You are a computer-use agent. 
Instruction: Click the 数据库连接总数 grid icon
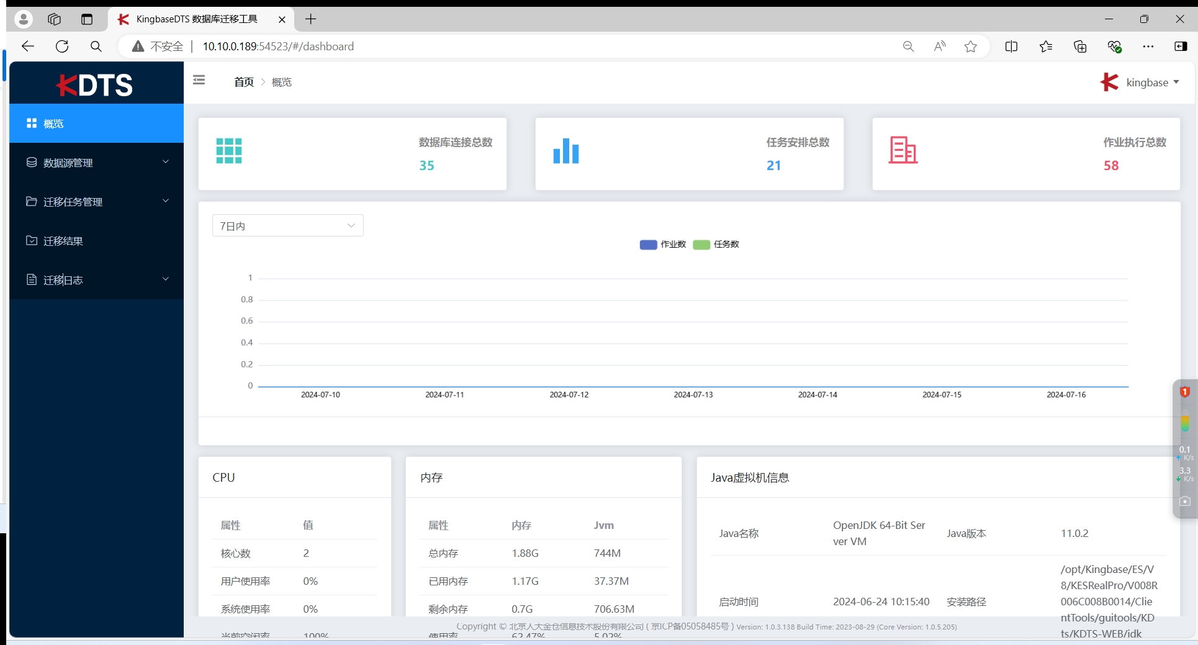click(229, 151)
